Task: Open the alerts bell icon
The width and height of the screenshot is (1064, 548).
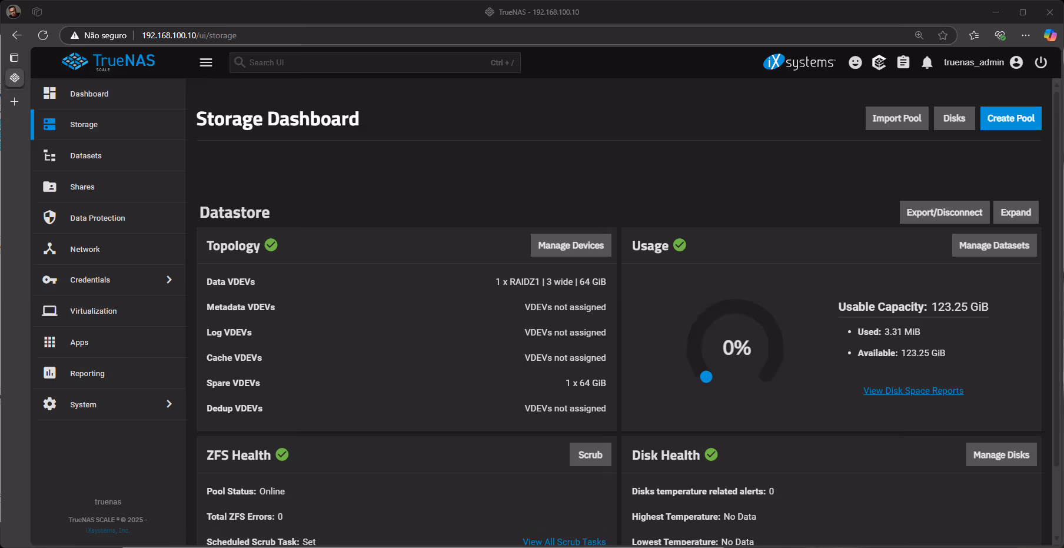Action: (927, 62)
